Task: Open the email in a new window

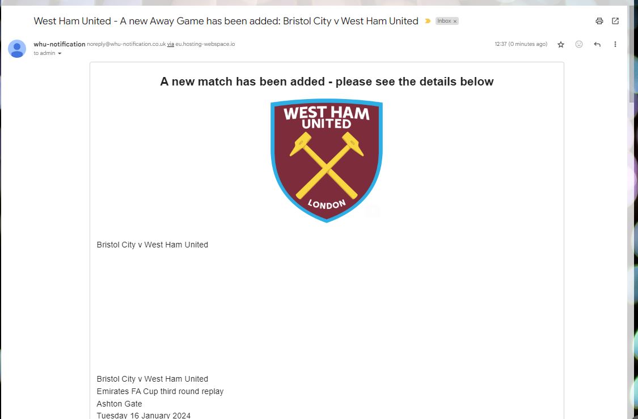Action: coord(615,21)
